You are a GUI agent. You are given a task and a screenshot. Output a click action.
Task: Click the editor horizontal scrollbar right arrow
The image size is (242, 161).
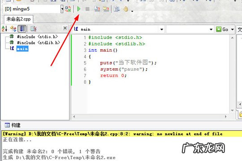pos(225,117)
